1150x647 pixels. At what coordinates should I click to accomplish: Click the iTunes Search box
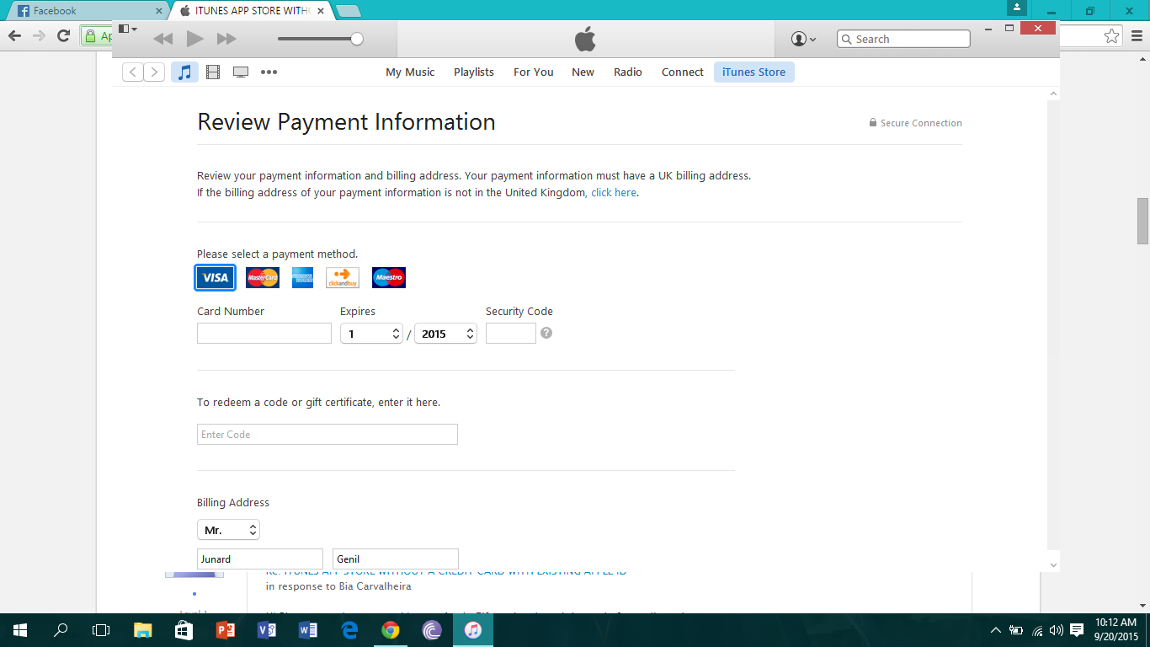(x=903, y=39)
